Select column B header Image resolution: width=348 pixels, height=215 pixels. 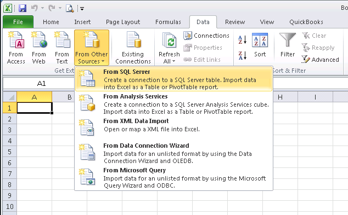(69, 97)
